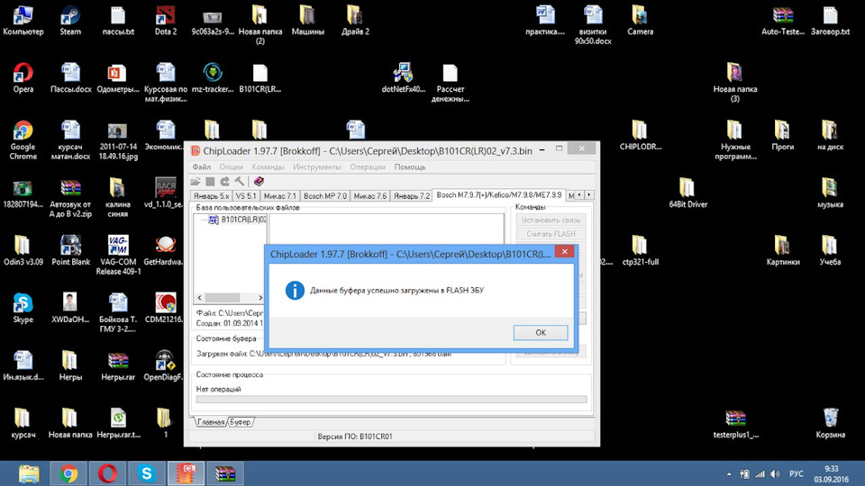This screenshot has height=486, width=865.
Task: Click file tree scrollbar left arrow
Action: 200,298
